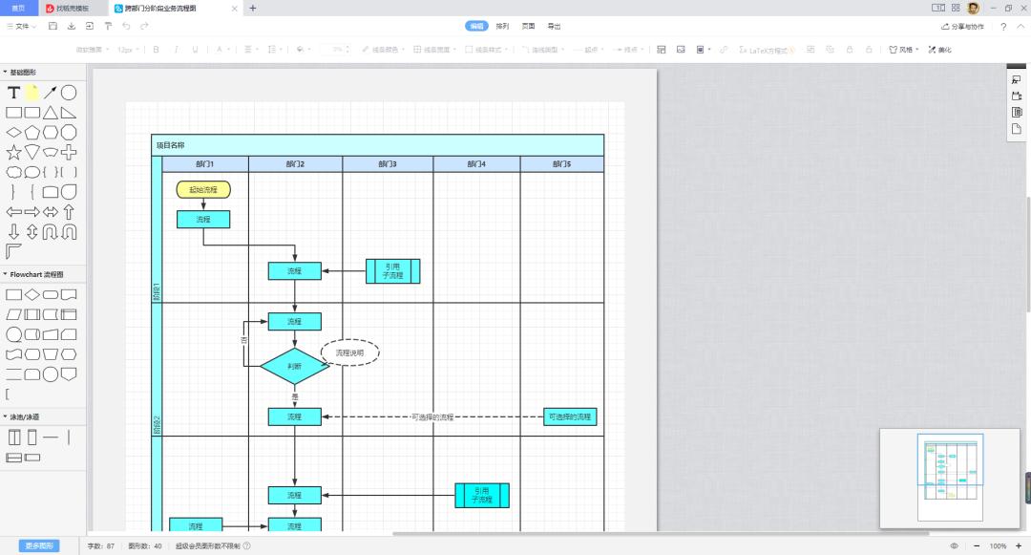
Task: Open the help question mark
Action: click(1003, 27)
